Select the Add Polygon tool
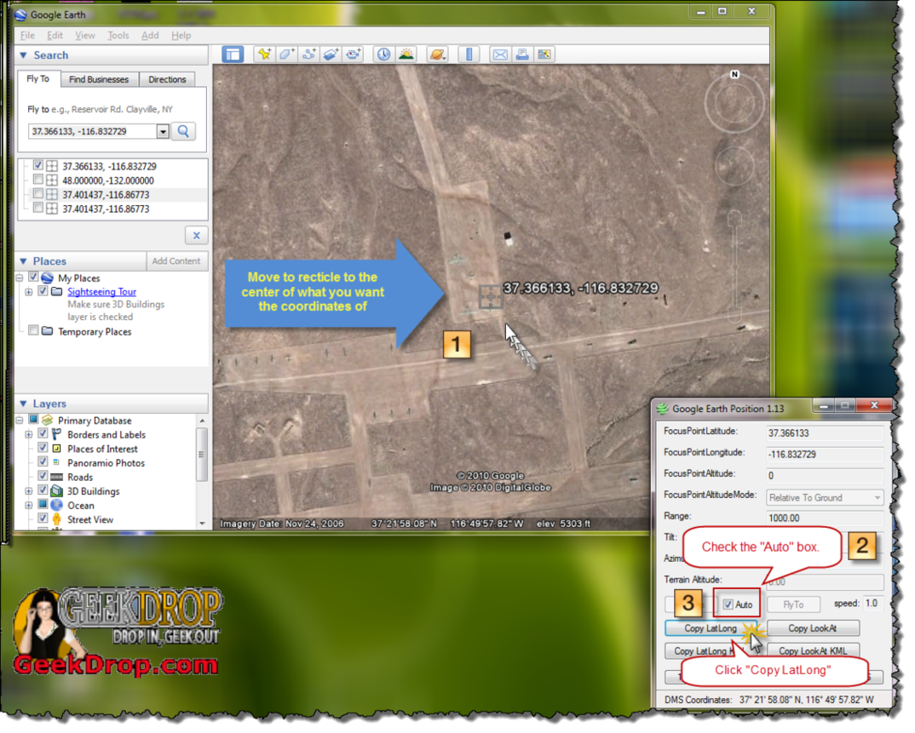Viewport: 915px width, 733px height. click(286, 54)
